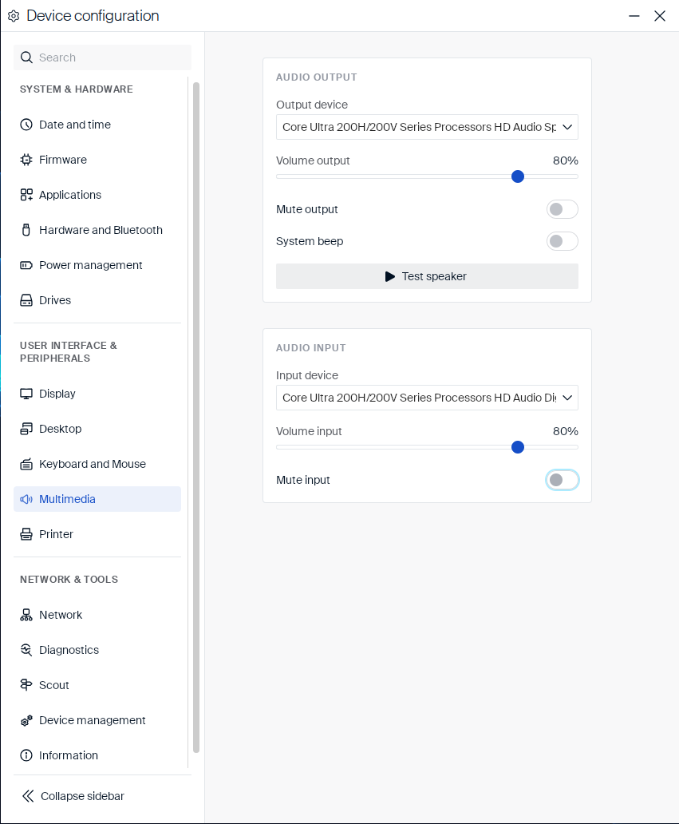
Task: Select Hardware and Bluetooth menu item
Action: pos(97,230)
